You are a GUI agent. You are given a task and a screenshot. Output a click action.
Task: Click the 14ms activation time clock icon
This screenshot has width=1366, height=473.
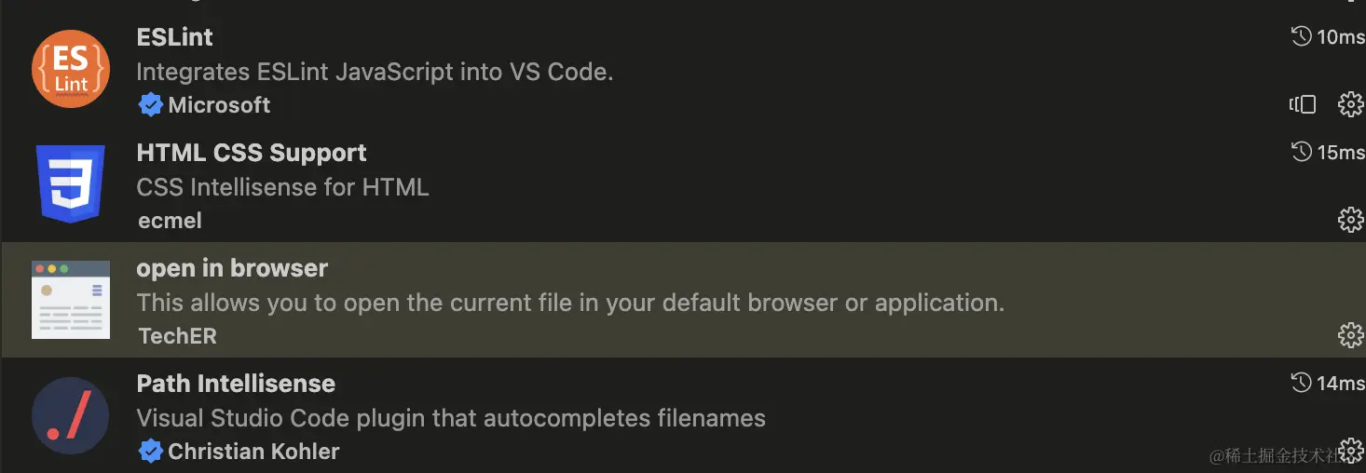[1301, 382]
